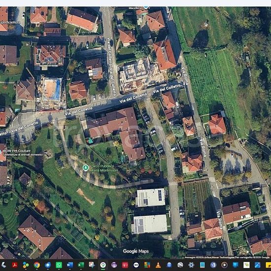
Task: Open the red news taskbar icon
Action: click(x=125, y=265)
